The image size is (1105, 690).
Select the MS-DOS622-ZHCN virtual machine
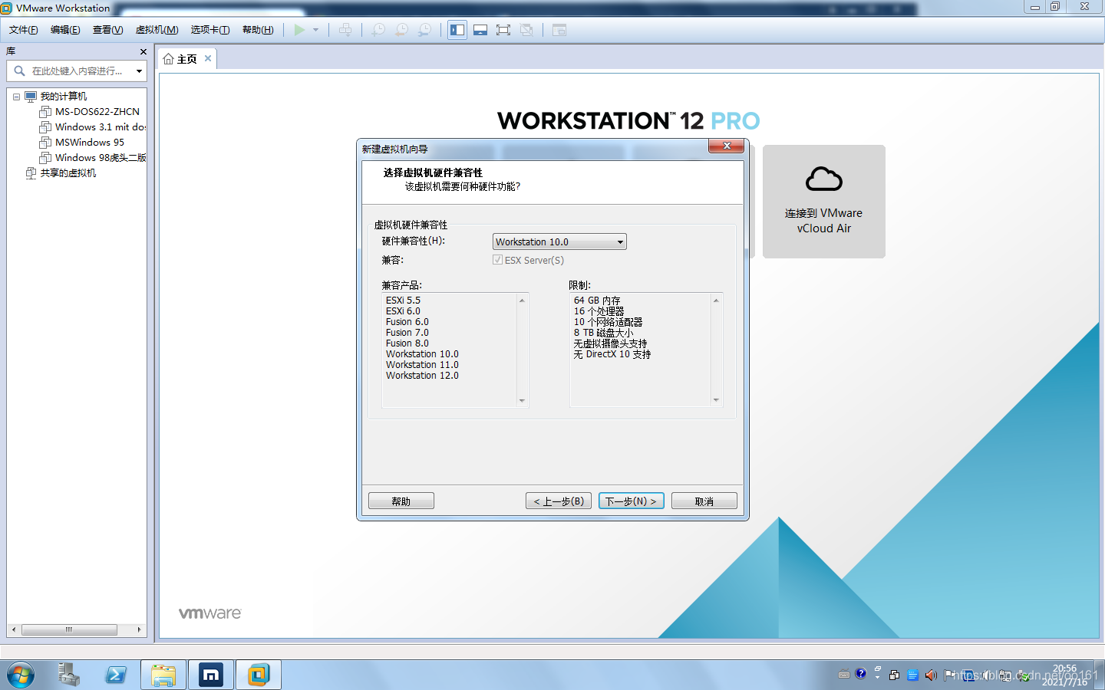97,112
